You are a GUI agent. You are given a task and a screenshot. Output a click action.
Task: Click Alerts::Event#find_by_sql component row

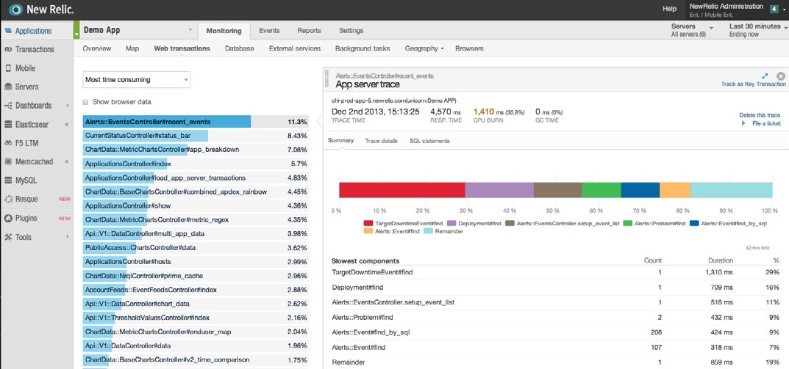tap(555, 332)
